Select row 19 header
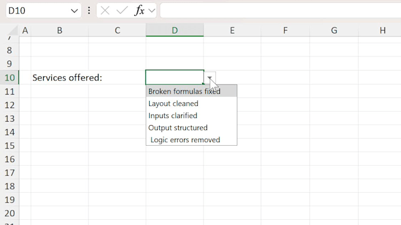401x225 pixels. point(9,200)
